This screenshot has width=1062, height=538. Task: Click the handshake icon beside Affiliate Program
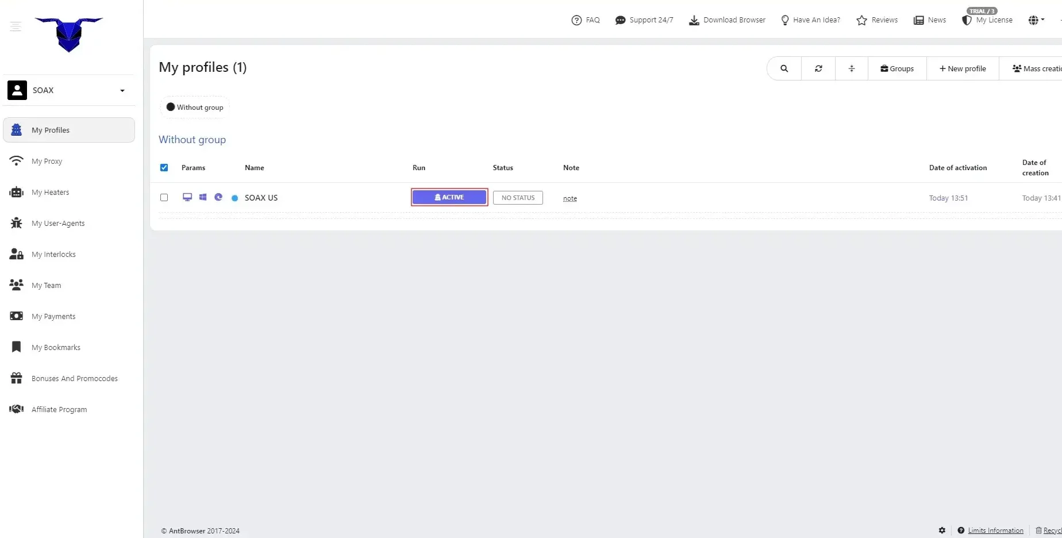(x=17, y=409)
